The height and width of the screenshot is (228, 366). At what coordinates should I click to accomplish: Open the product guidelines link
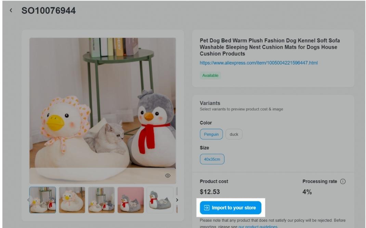(258, 227)
